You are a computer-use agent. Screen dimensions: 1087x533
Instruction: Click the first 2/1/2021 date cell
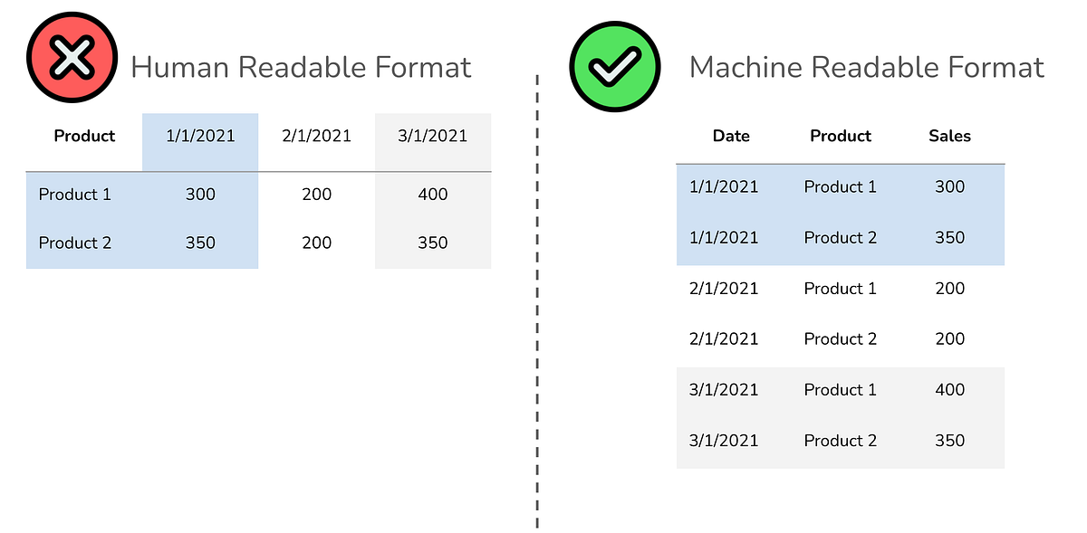point(724,289)
